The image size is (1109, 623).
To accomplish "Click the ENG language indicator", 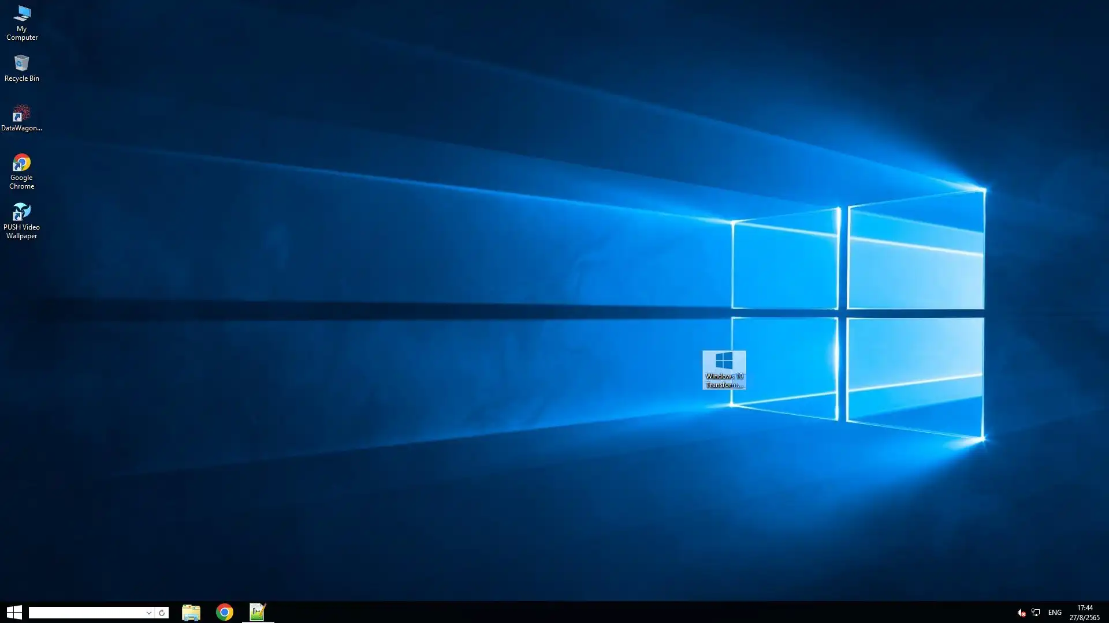I will [1055, 613].
